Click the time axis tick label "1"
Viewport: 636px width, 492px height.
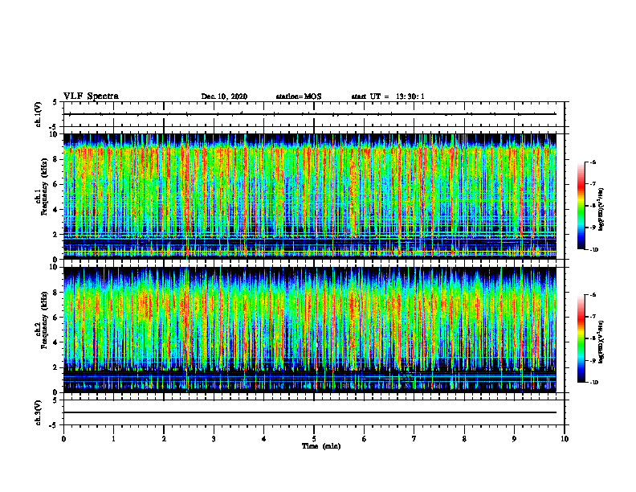pos(113,439)
